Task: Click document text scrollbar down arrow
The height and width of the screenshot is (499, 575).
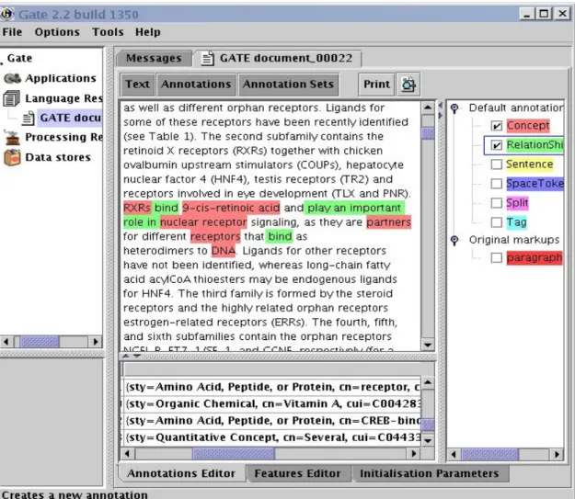Action: click(x=428, y=345)
